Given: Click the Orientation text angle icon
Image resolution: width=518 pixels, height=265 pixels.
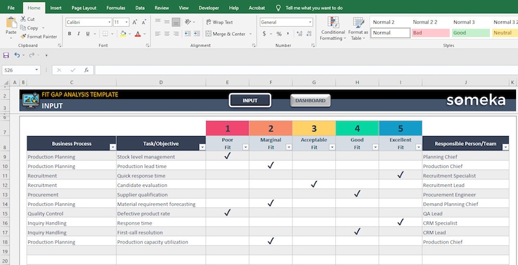Looking at the screenshot, I should pos(188,21).
